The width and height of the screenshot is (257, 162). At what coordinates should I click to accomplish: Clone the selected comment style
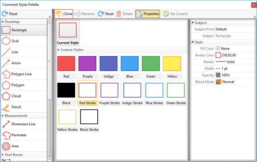click(x=64, y=14)
